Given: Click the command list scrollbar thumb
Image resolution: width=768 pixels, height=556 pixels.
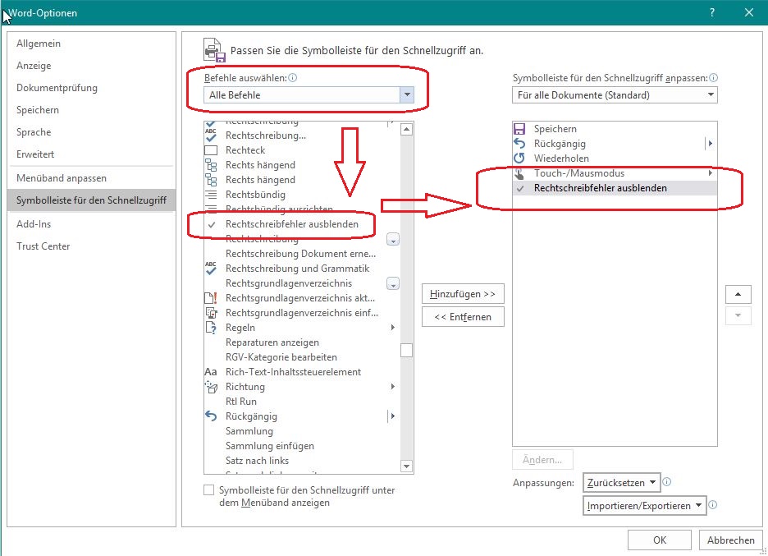Looking at the screenshot, I should [406, 350].
